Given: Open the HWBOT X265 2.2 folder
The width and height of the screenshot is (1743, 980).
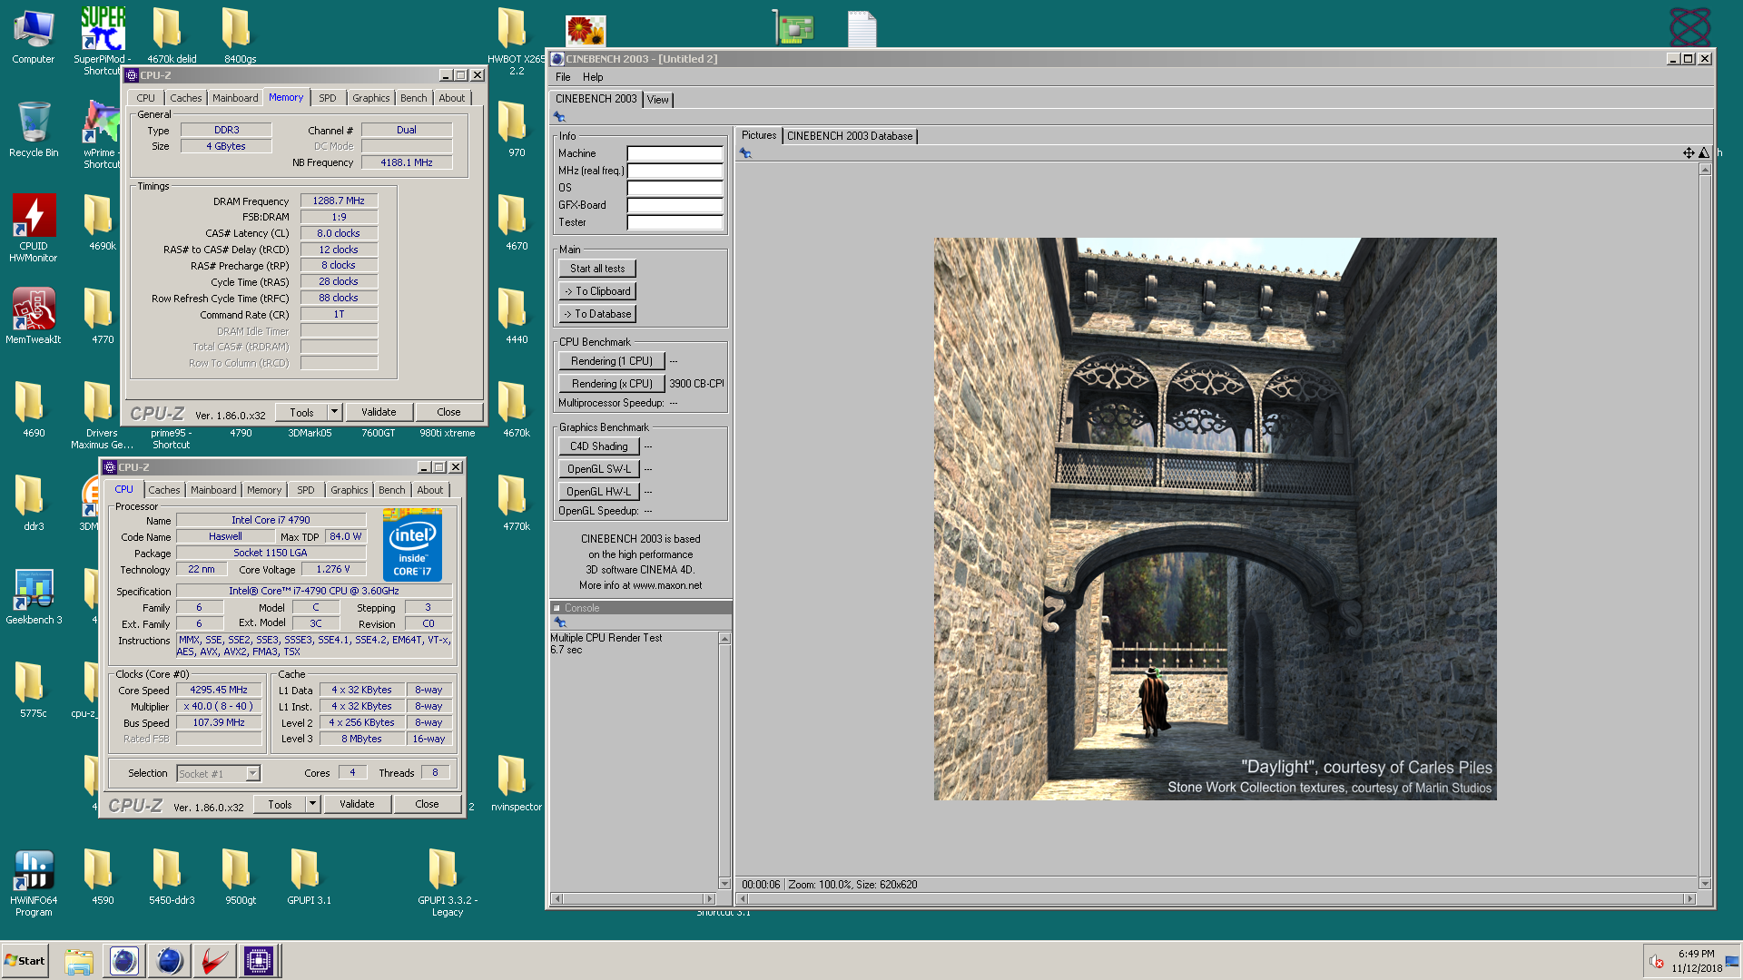Looking at the screenshot, I should click(x=516, y=41).
